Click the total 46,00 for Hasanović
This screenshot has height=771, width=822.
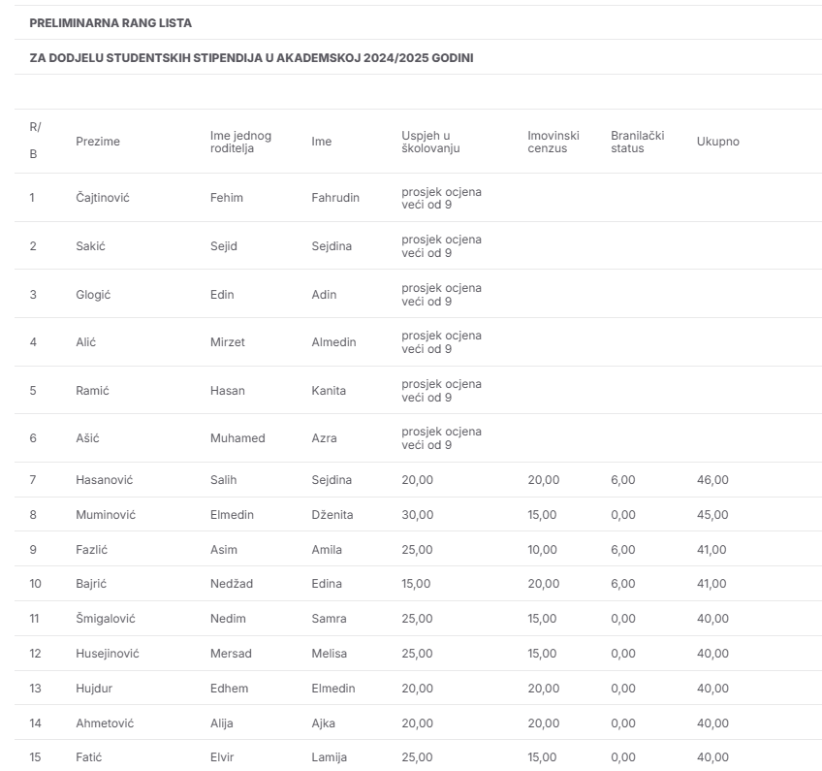click(712, 480)
